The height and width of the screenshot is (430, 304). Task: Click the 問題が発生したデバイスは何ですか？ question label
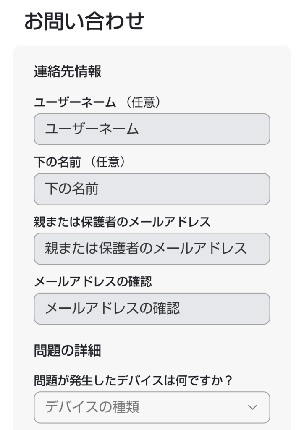point(133,381)
